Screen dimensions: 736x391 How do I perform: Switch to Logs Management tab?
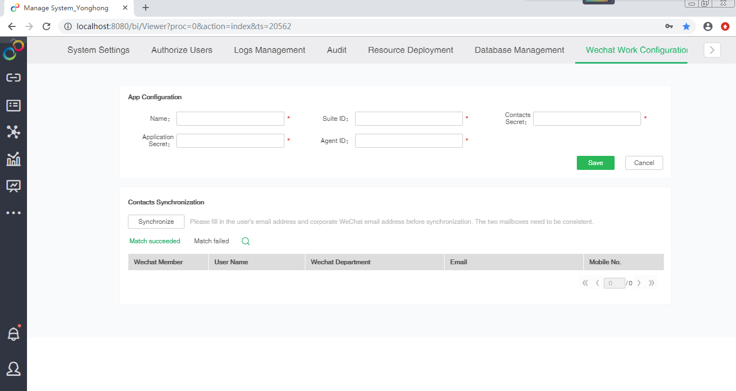[270, 50]
